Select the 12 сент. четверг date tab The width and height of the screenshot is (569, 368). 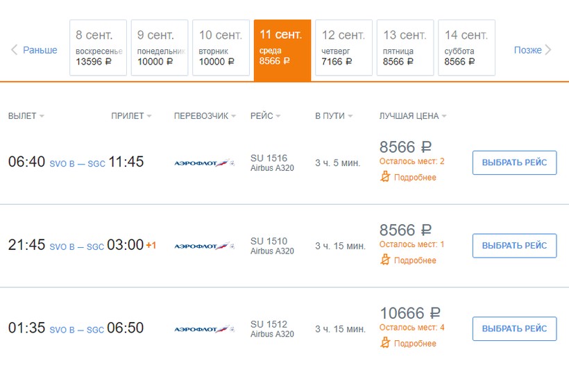tap(343, 47)
